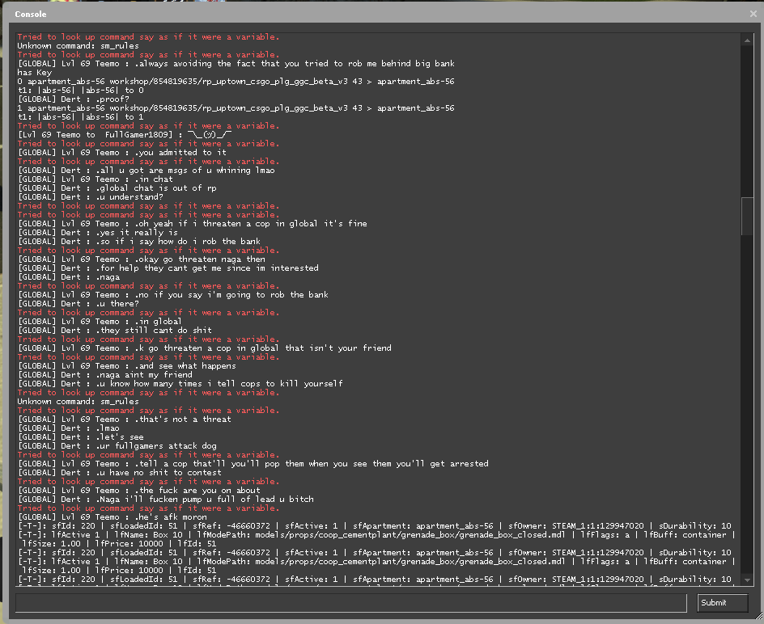Click the line 'has Key'
The width and height of the screenshot is (764, 624).
click(x=34, y=72)
